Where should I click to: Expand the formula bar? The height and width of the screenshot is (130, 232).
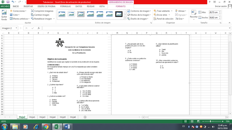click(229, 28)
